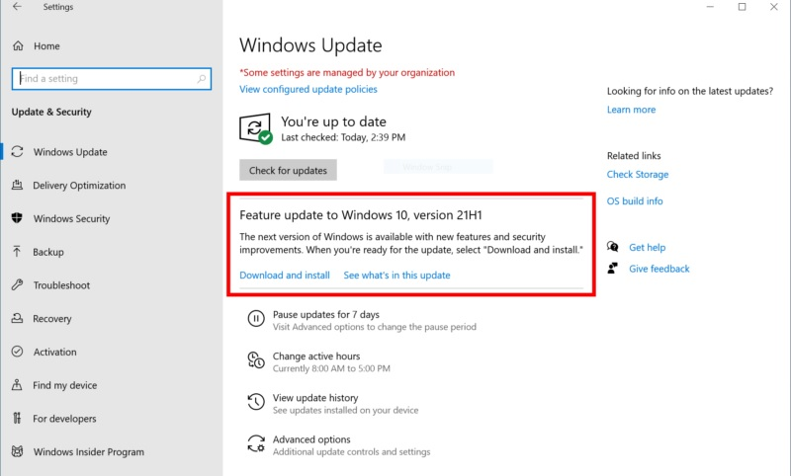
Task: Click the Give feedback link
Action: (x=659, y=269)
